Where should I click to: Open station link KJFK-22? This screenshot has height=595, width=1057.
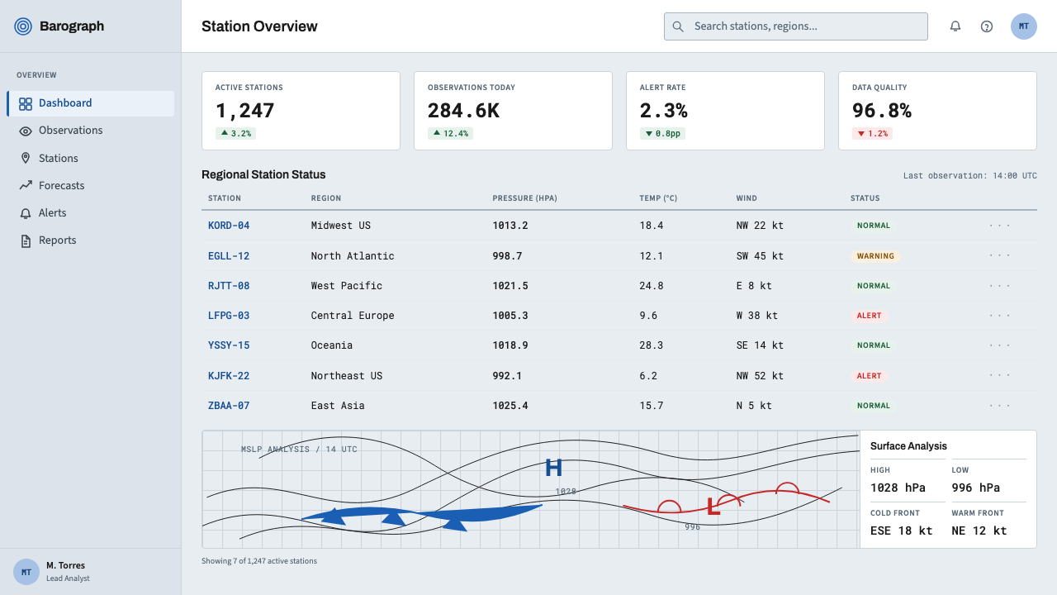point(229,376)
